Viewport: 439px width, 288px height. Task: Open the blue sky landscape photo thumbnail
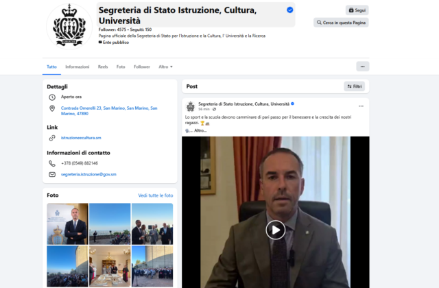(110, 224)
